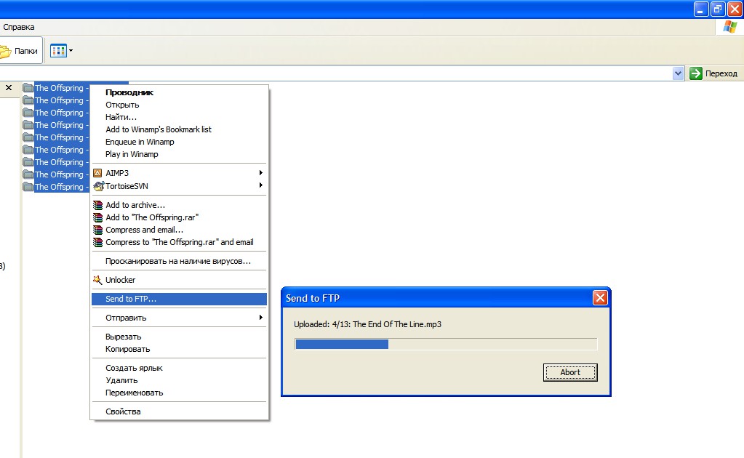
Task: Select Enqueue in Winamp
Action: point(180,142)
